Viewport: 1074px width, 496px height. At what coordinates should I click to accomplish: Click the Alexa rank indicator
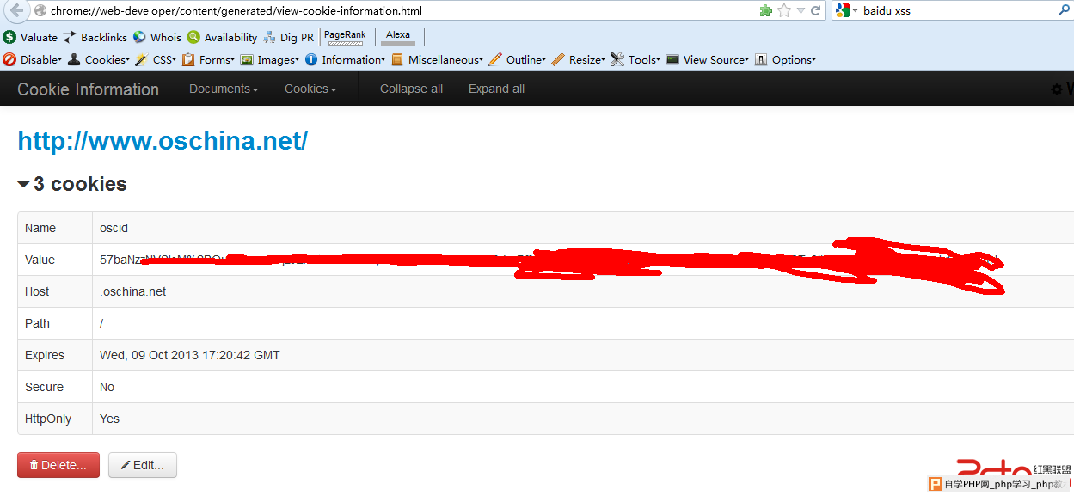coord(398,37)
